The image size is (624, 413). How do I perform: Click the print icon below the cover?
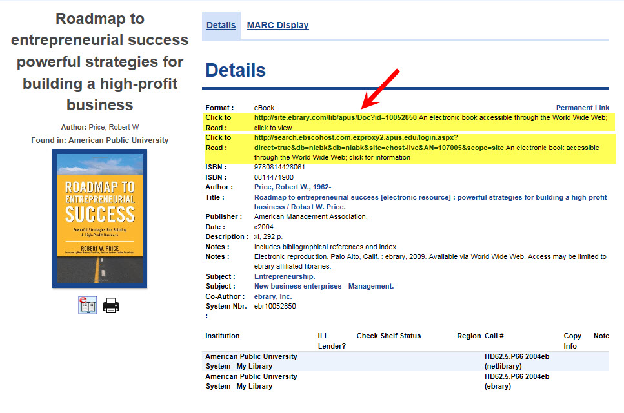tap(110, 305)
